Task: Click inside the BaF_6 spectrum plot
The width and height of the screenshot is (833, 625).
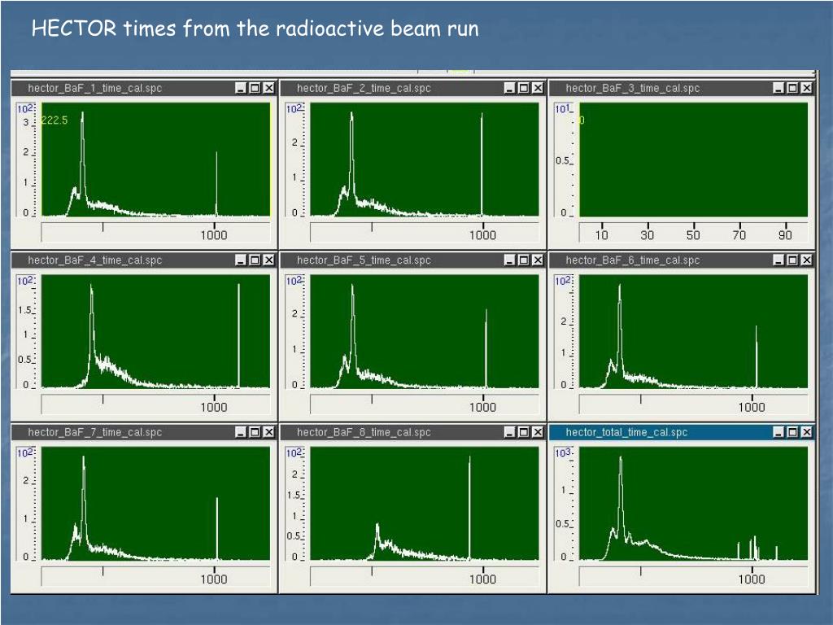Action: coord(693,331)
